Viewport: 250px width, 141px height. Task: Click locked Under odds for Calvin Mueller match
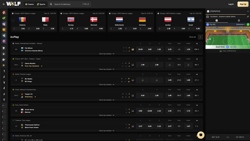point(188,65)
